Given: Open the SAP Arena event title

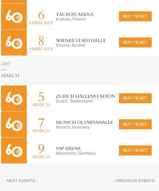Looking at the screenshot, I should click(68, 148).
